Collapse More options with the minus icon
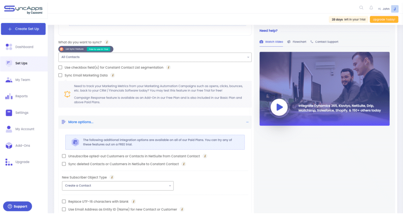403x218 pixels. (247, 122)
